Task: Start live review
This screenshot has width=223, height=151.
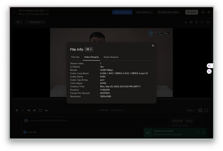Action: [169, 12]
